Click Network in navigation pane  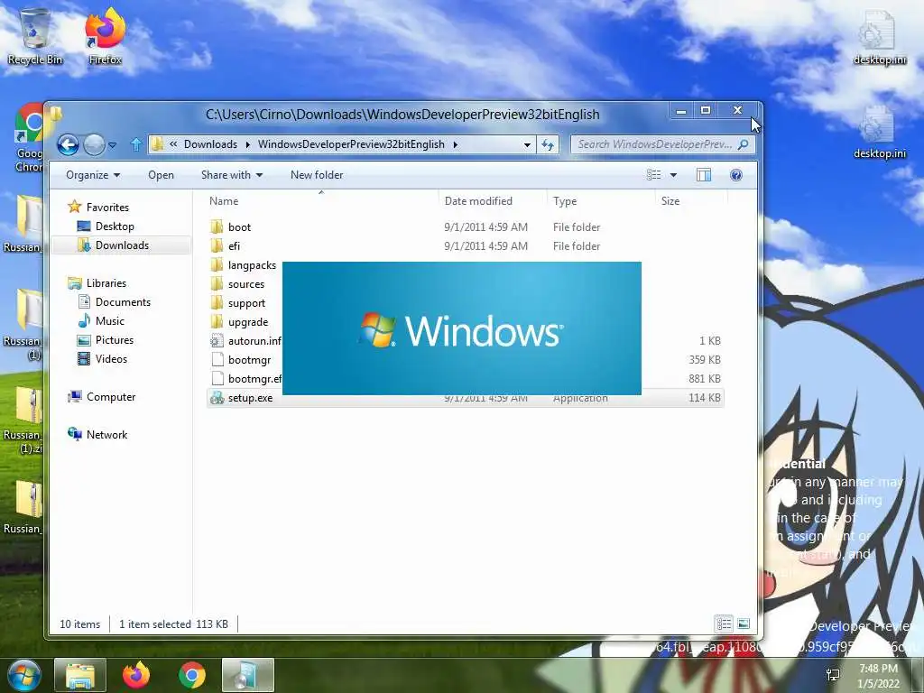point(106,434)
